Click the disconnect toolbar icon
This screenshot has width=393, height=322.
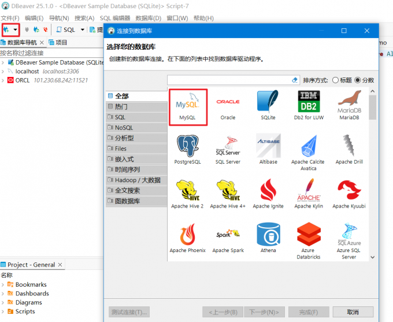[x=45, y=30]
